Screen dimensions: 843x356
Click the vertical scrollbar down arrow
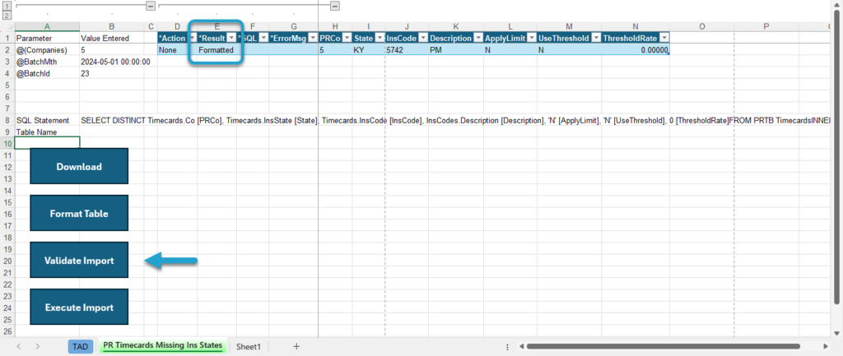[x=837, y=333]
